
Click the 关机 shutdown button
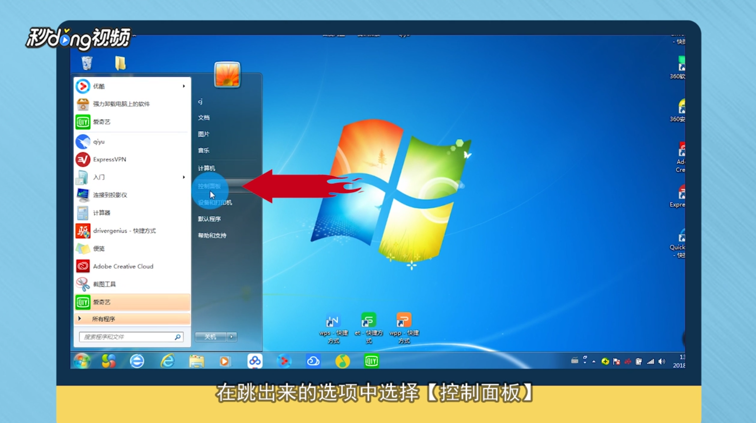tap(211, 337)
